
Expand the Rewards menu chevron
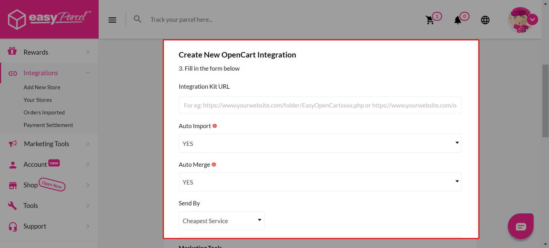(88, 52)
